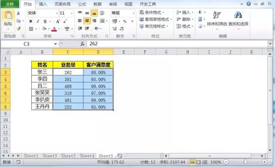This screenshot has width=275, height=167.
Task: Click the Fill down icon
Action: point(200,19)
